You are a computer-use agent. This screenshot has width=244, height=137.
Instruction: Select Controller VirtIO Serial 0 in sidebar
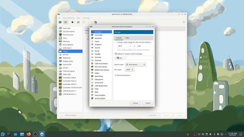pyautogui.click(x=71, y=88)
